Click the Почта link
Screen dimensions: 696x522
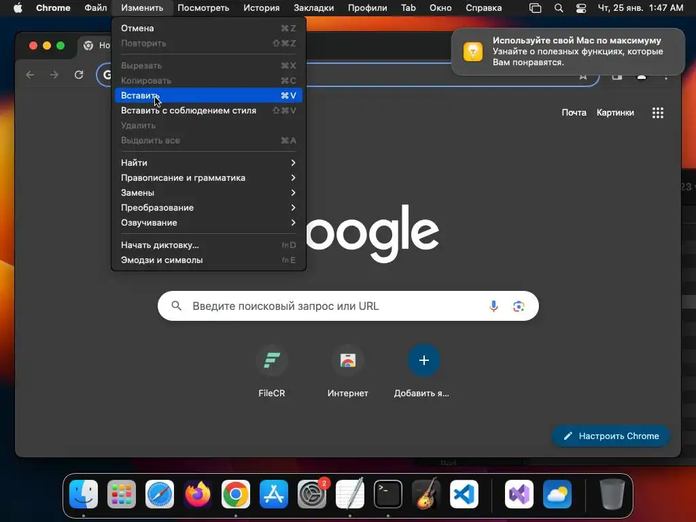tap(574, 113)
